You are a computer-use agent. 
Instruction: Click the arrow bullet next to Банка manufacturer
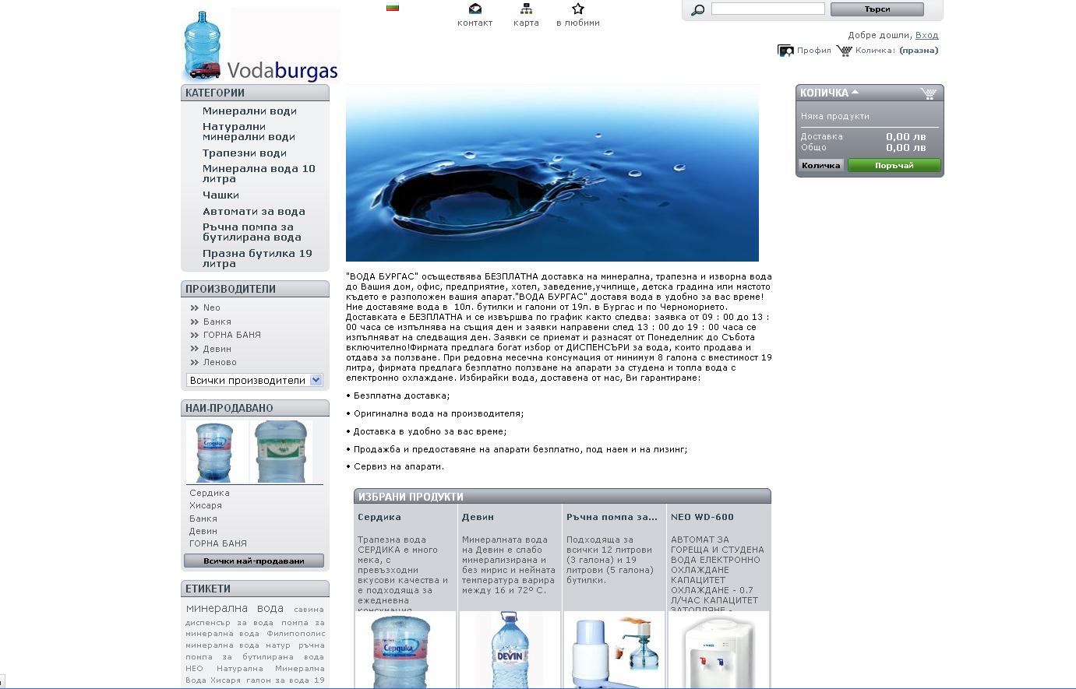click(194, 322)
